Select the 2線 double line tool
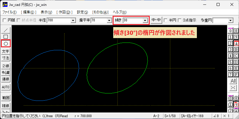The width and height of the screenshot is (239, 119). click(x=6, y=66)
